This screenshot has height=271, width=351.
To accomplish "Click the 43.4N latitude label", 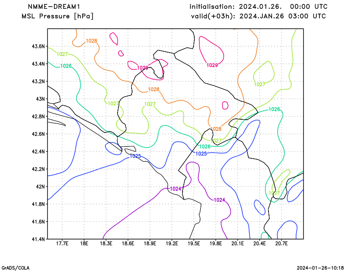I will tap(38, 64).
